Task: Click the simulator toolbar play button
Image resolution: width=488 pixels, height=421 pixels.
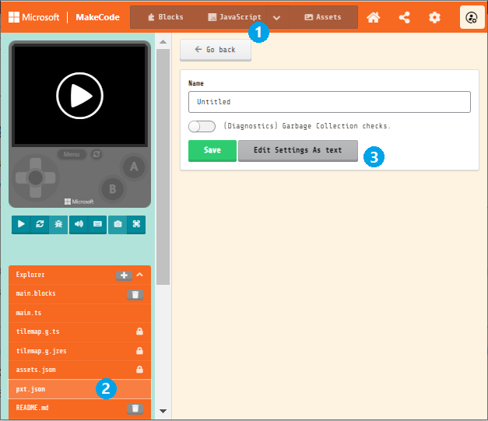Action: (x=21, y=224)
